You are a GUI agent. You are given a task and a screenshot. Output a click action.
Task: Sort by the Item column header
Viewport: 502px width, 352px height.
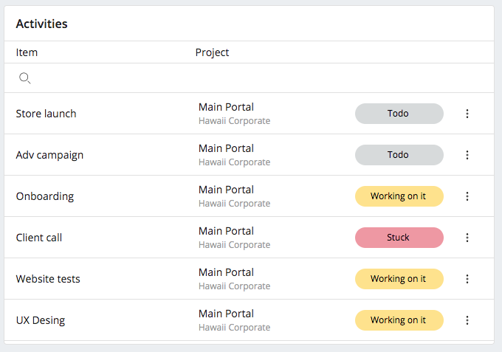click(x=27, y=52)
